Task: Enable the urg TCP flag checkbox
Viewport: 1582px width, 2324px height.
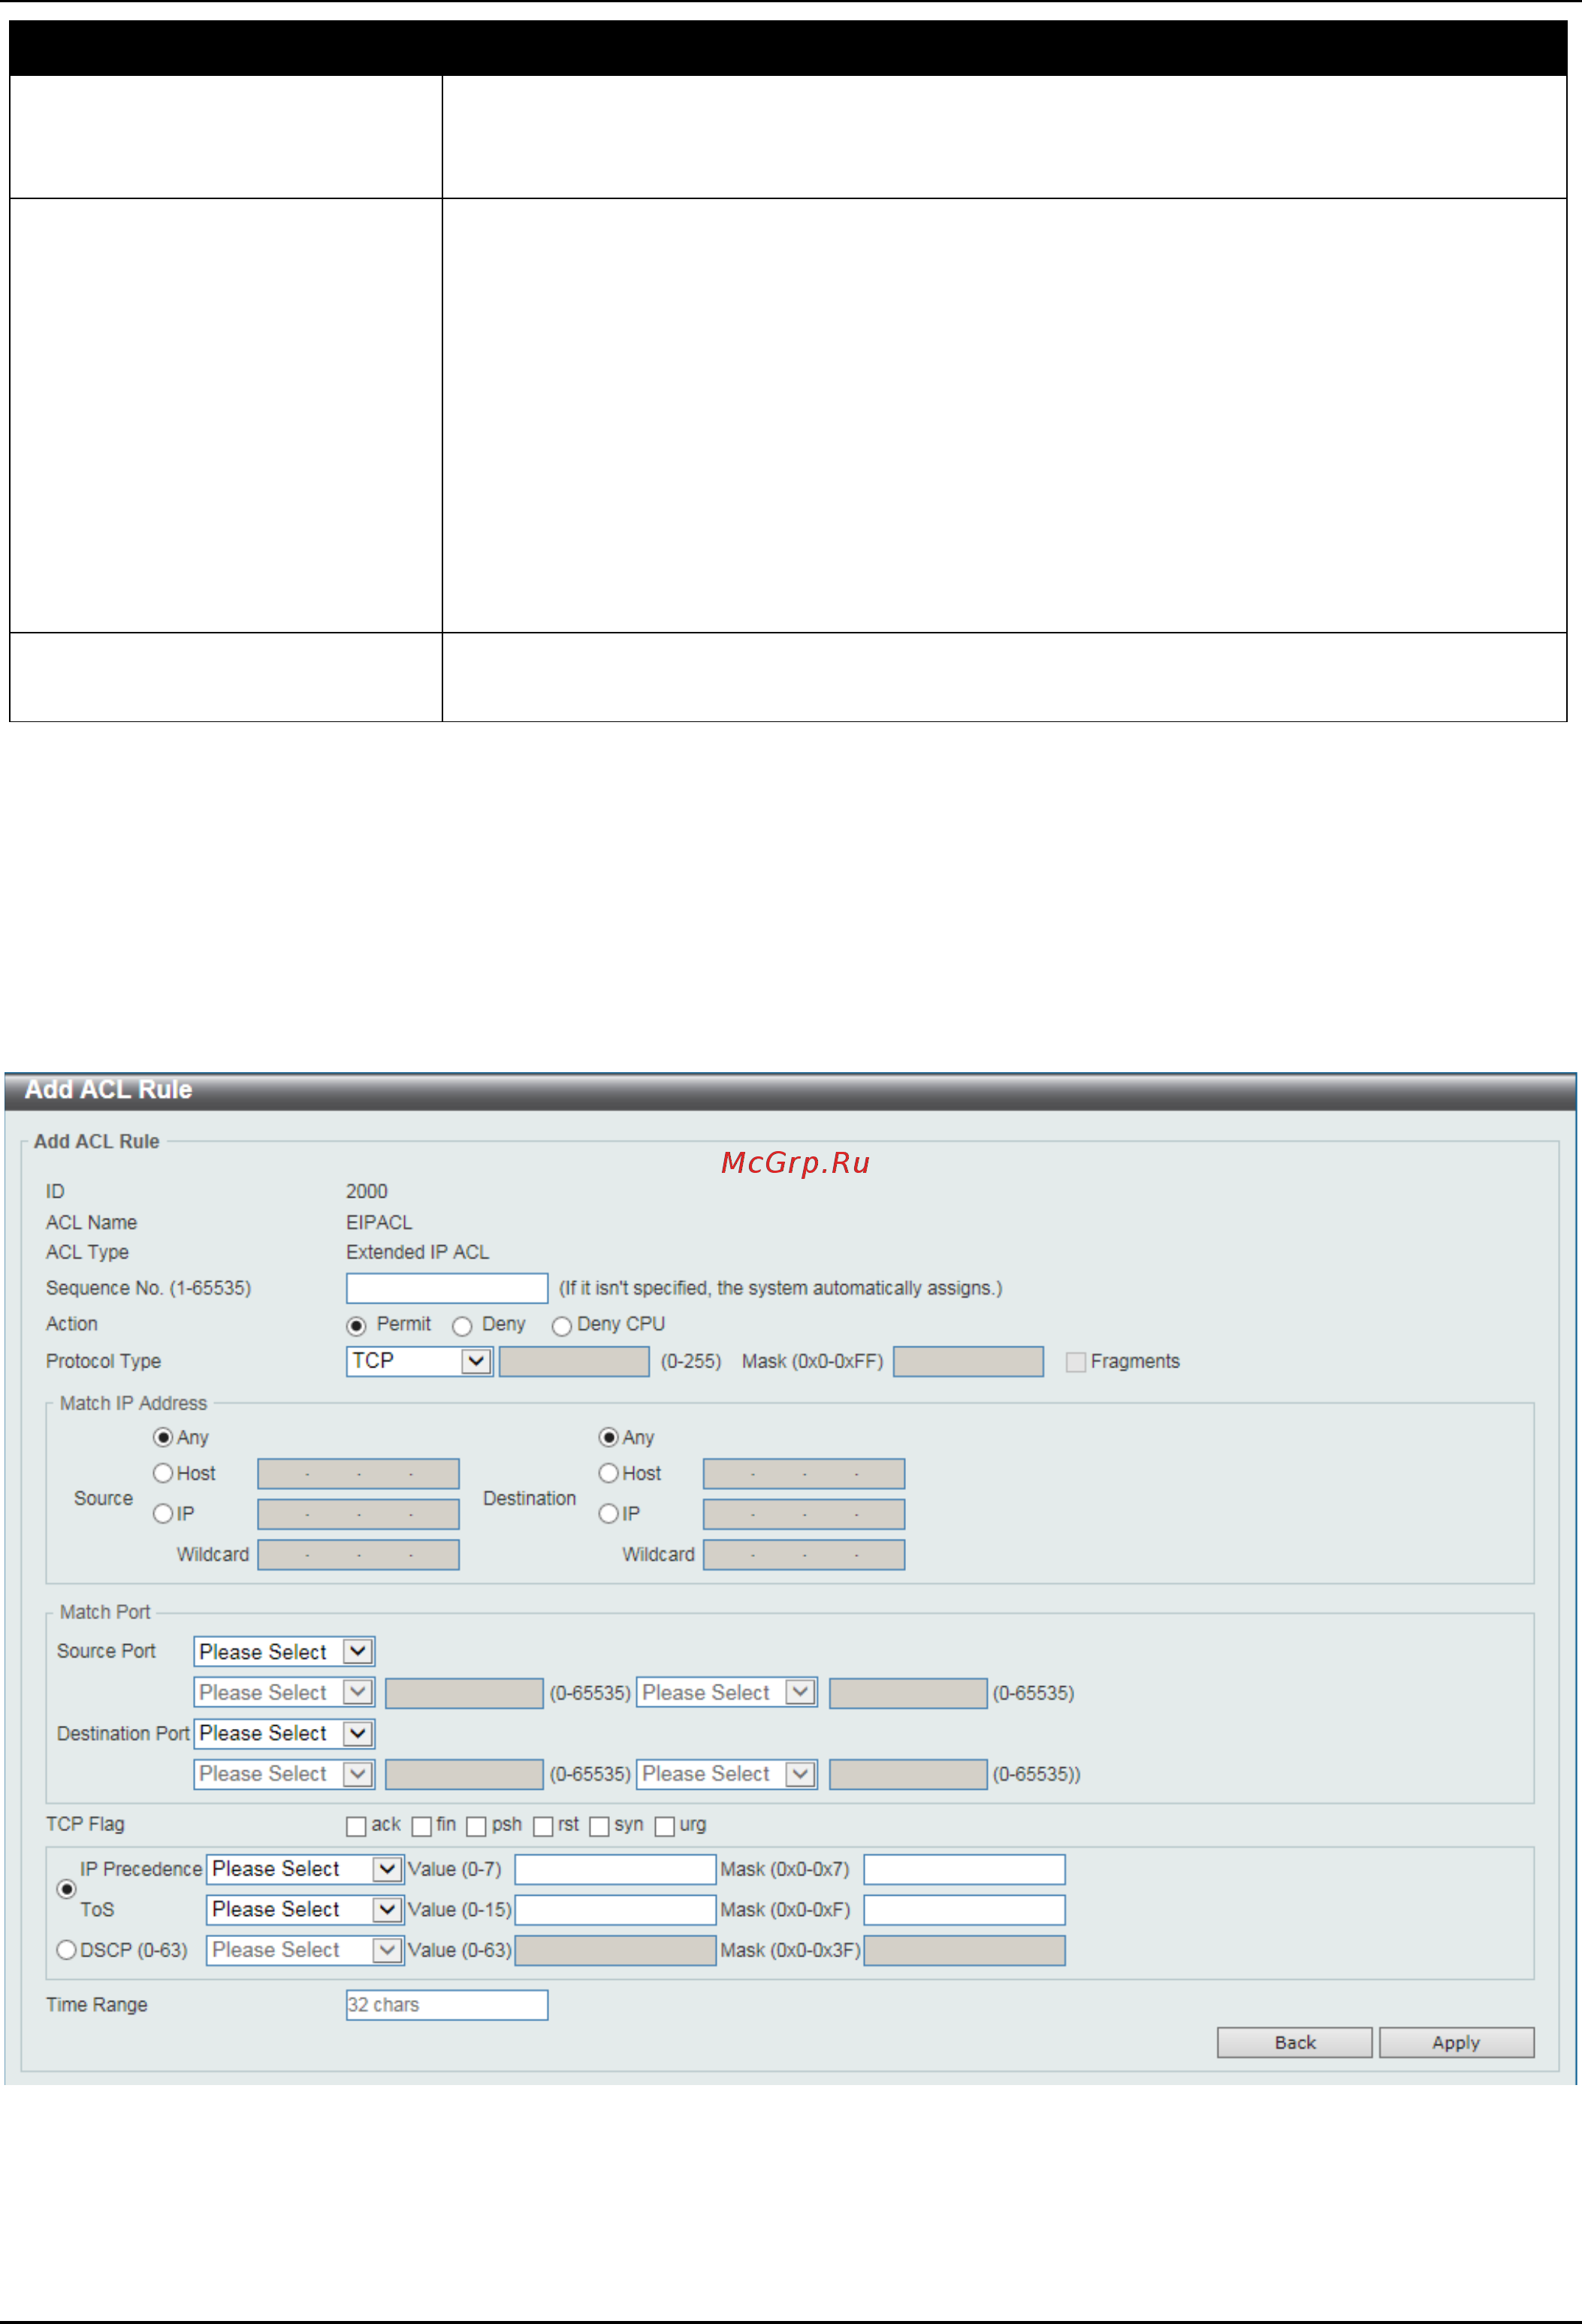Action: pyautogui.click(x=665, y=1826)
